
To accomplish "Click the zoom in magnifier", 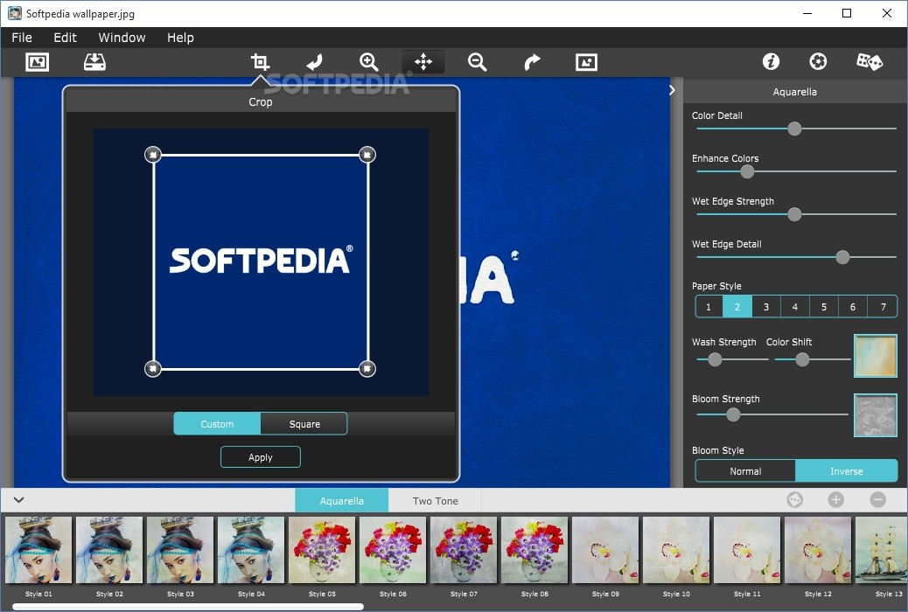I will pos(369,62).
